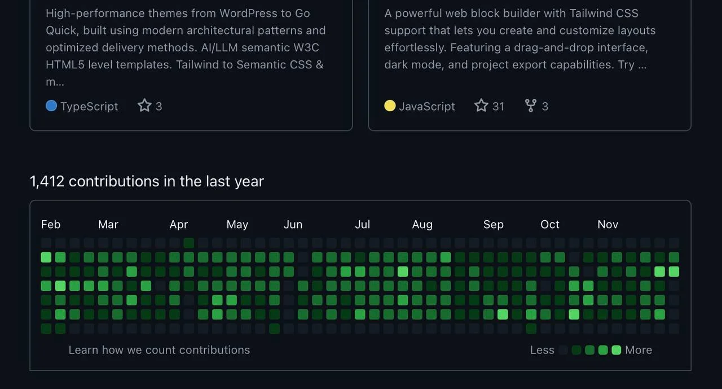Click the Feb month label
The height and width of the screenshot is (389, 722).
[51, 225]
